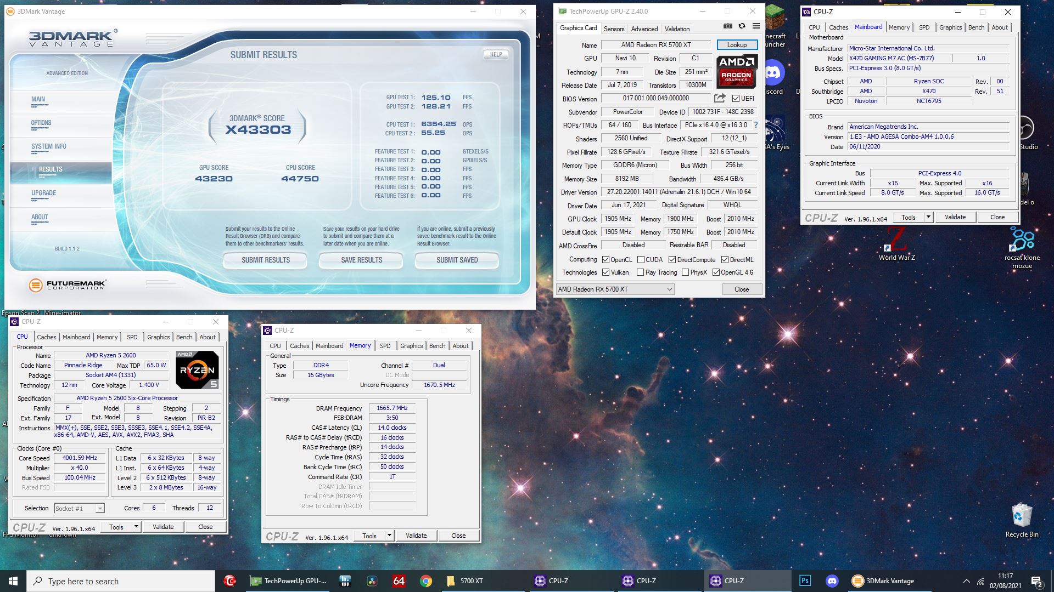
Task: Toggle the DirectML checkbox
Action: click(725, 260)
